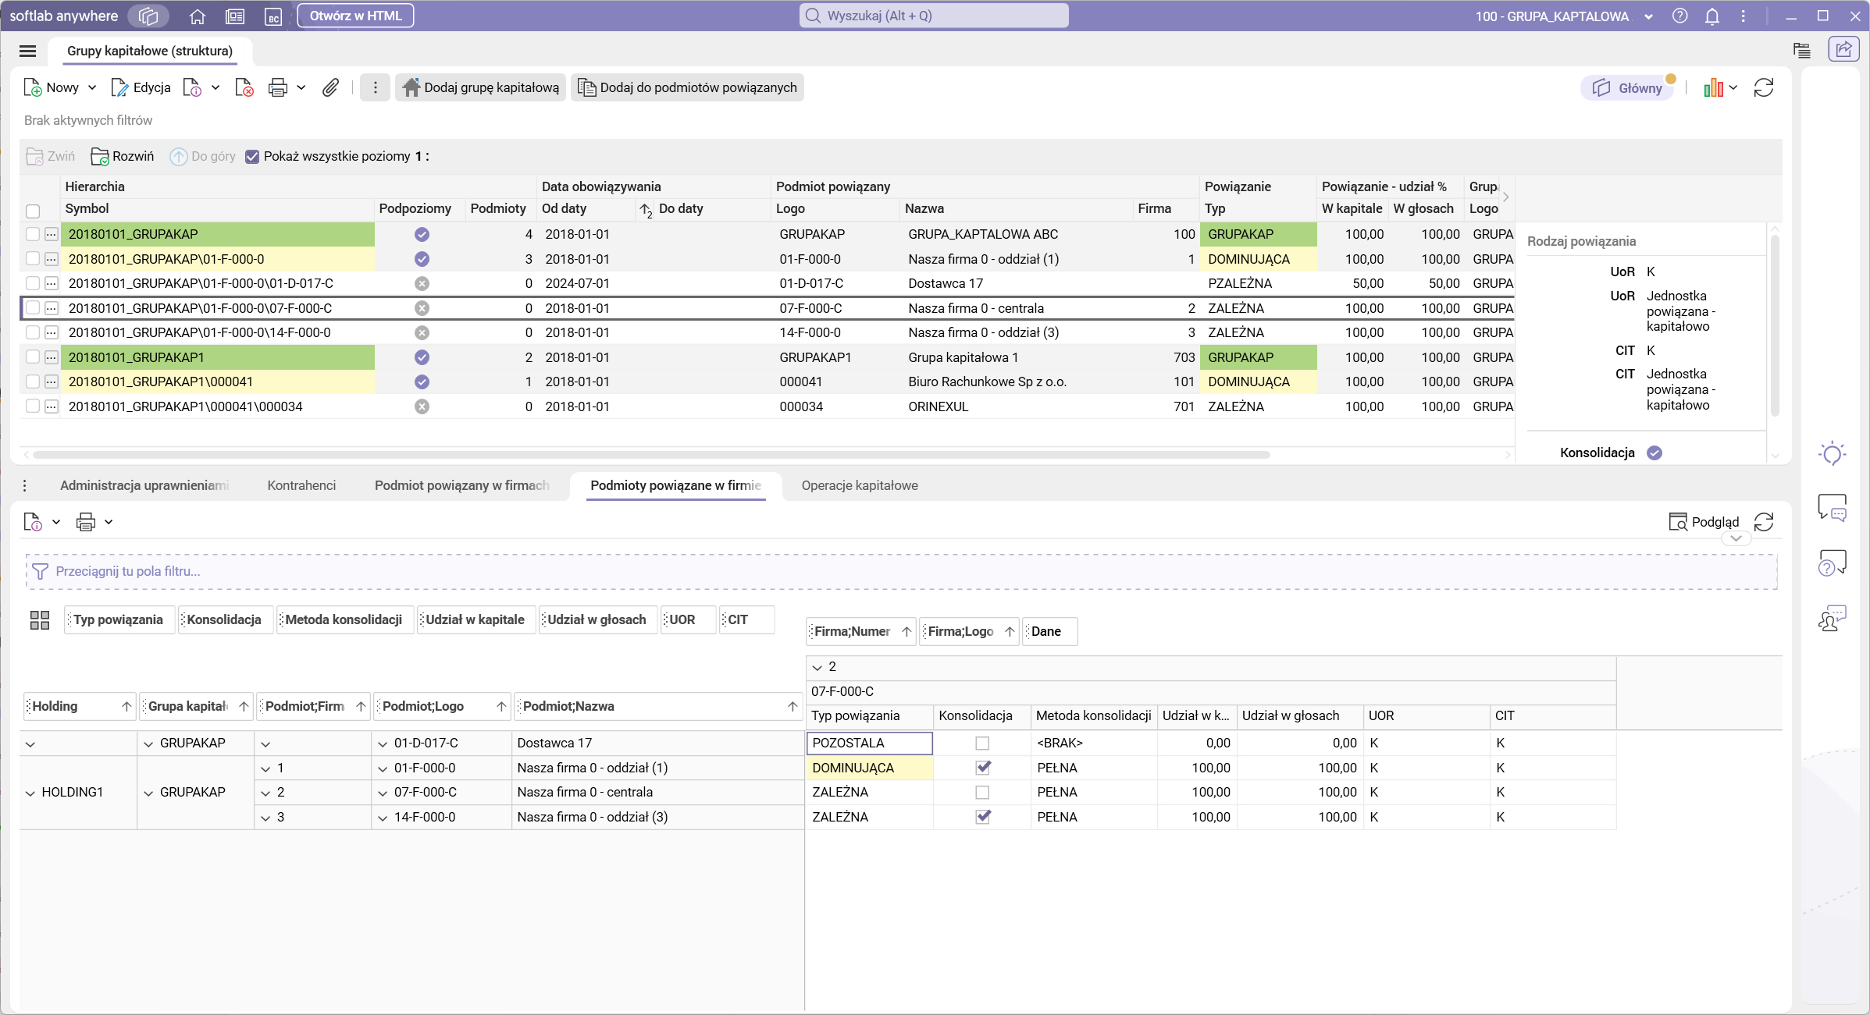The height and width of the screenshot is (1015, 1870).
Task: Uncheck Pokaż wszystkie poziomy checkbox
Action: coord(252,157)
